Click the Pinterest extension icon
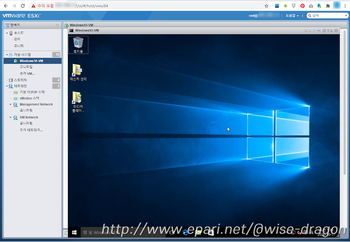Image resolution: width=350 pixels, height=242 pixels. (302, 6)
